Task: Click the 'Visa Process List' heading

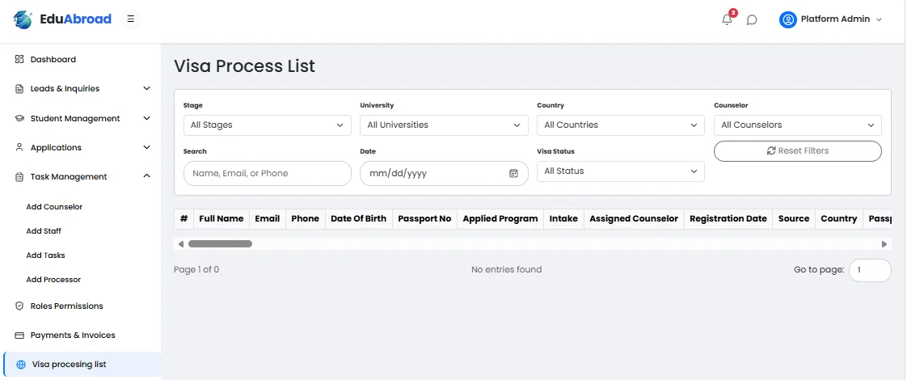Action: click(x=245, y=66)
